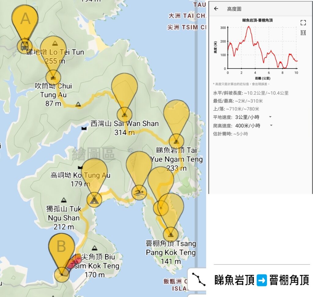Open the 爬高速度 400米/小時 dropdown
Screen dimensions: 313x297
click(x=271, y=126)
